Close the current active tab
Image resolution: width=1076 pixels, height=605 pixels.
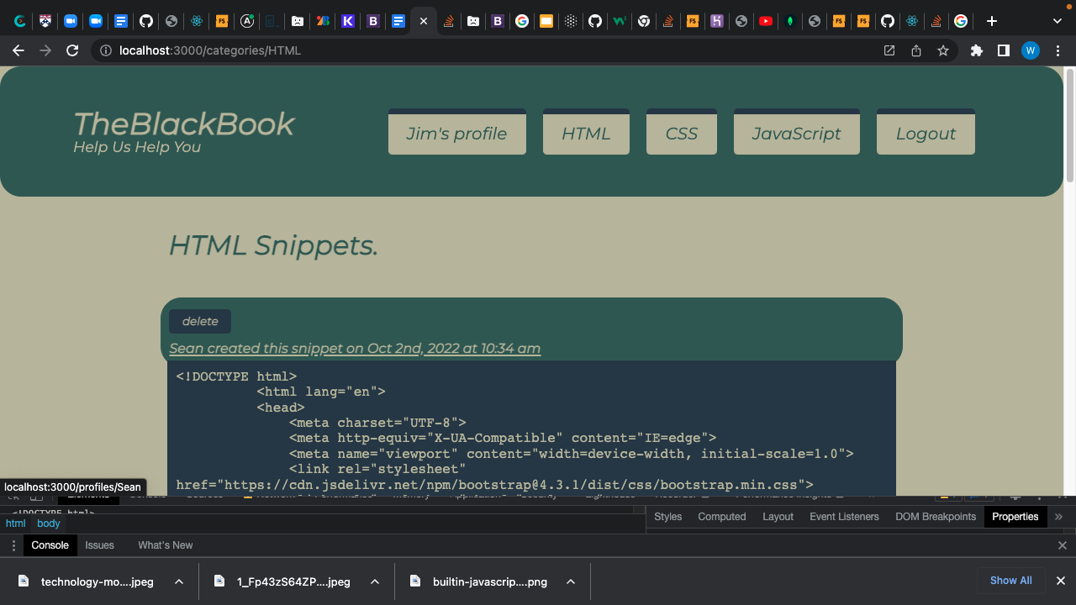(423, 21)
